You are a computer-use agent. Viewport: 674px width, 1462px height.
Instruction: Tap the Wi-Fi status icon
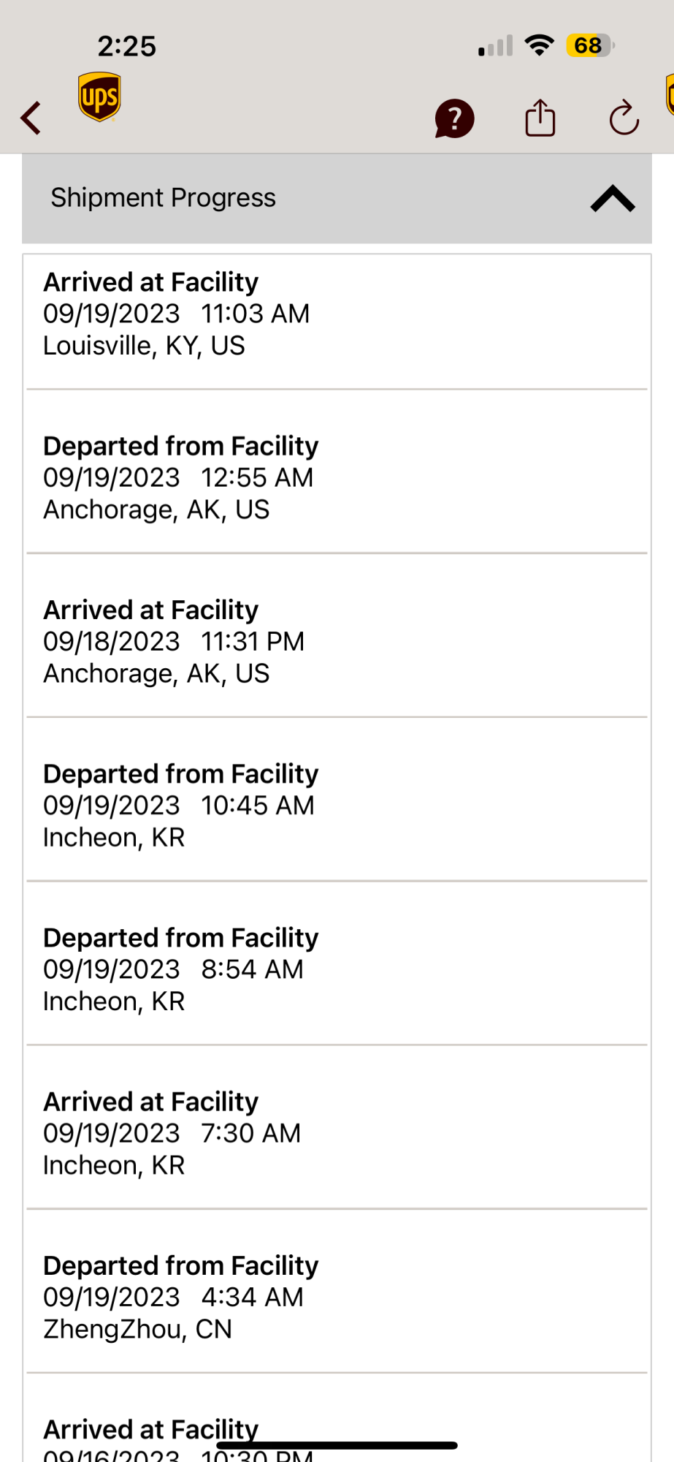click(539, 45)
